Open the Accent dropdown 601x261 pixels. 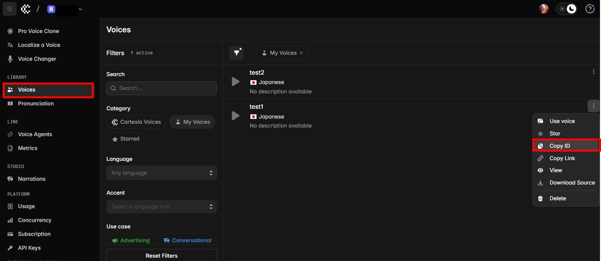pos(161,207)
